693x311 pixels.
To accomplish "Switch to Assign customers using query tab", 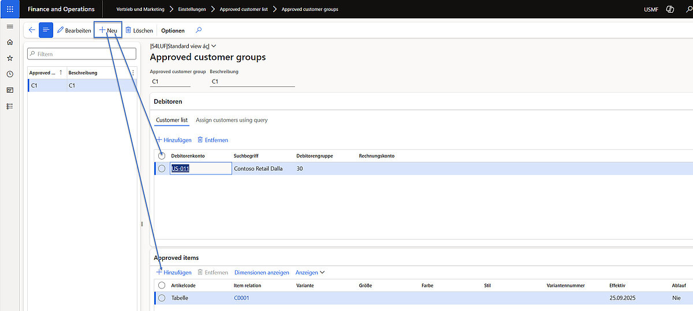I will 232,120.
